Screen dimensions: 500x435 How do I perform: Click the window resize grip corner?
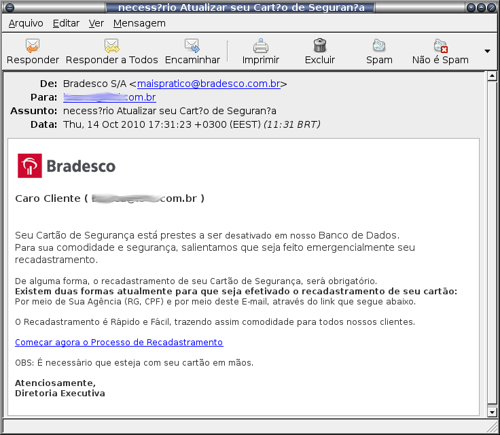[492, 427]
